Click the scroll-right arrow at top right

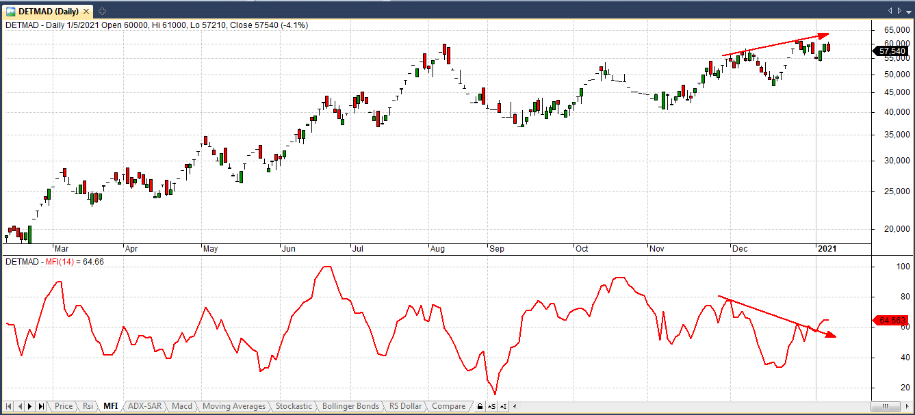898,11
